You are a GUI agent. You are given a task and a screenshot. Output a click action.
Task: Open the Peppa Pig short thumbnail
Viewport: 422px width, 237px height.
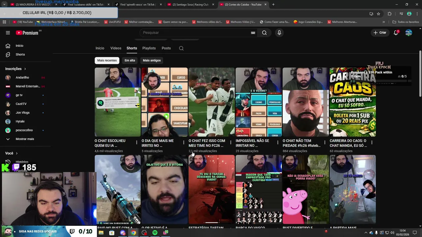click(x=306, y=190)
